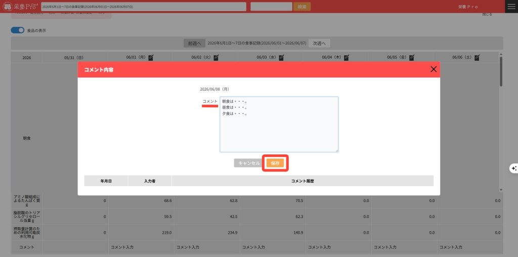This screenshot has height=257, width=518.
Task: Go to next week with 次週へ
Action: (x=319, y=44)
